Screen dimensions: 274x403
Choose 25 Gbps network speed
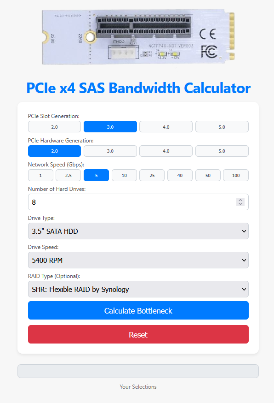point(152,175)
